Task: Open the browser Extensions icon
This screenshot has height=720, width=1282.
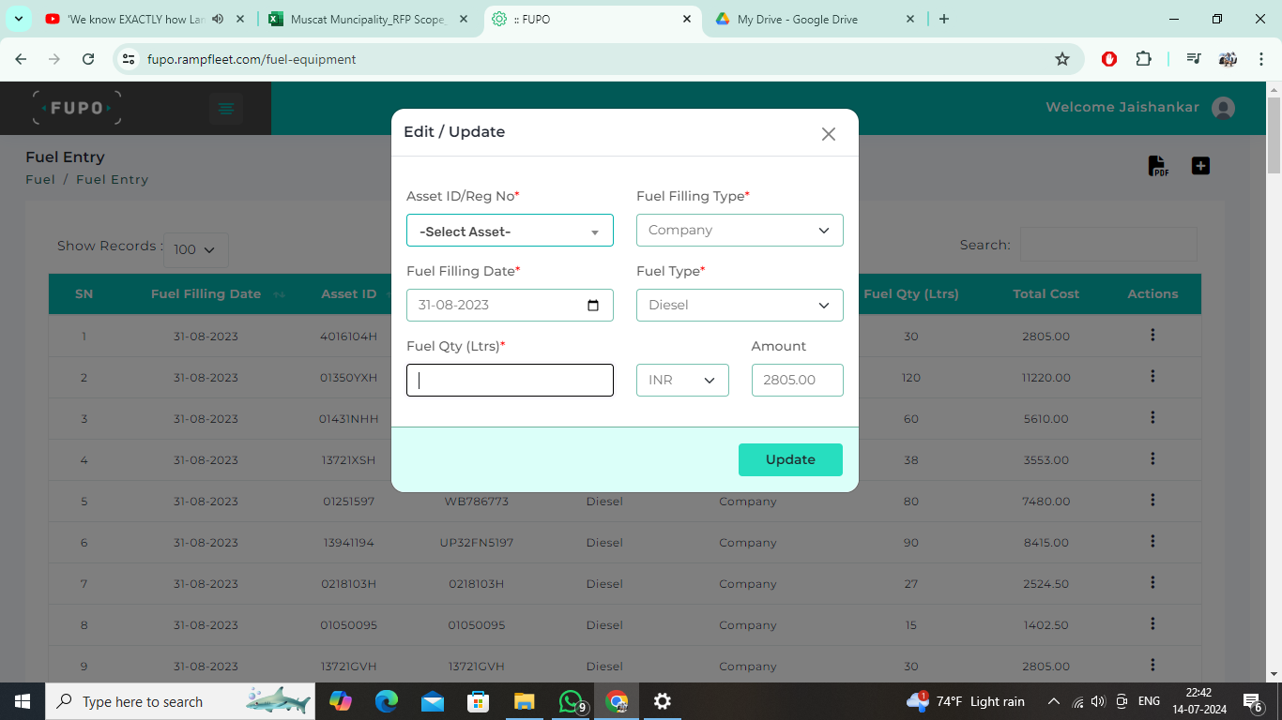Action: click(1143, 59)
